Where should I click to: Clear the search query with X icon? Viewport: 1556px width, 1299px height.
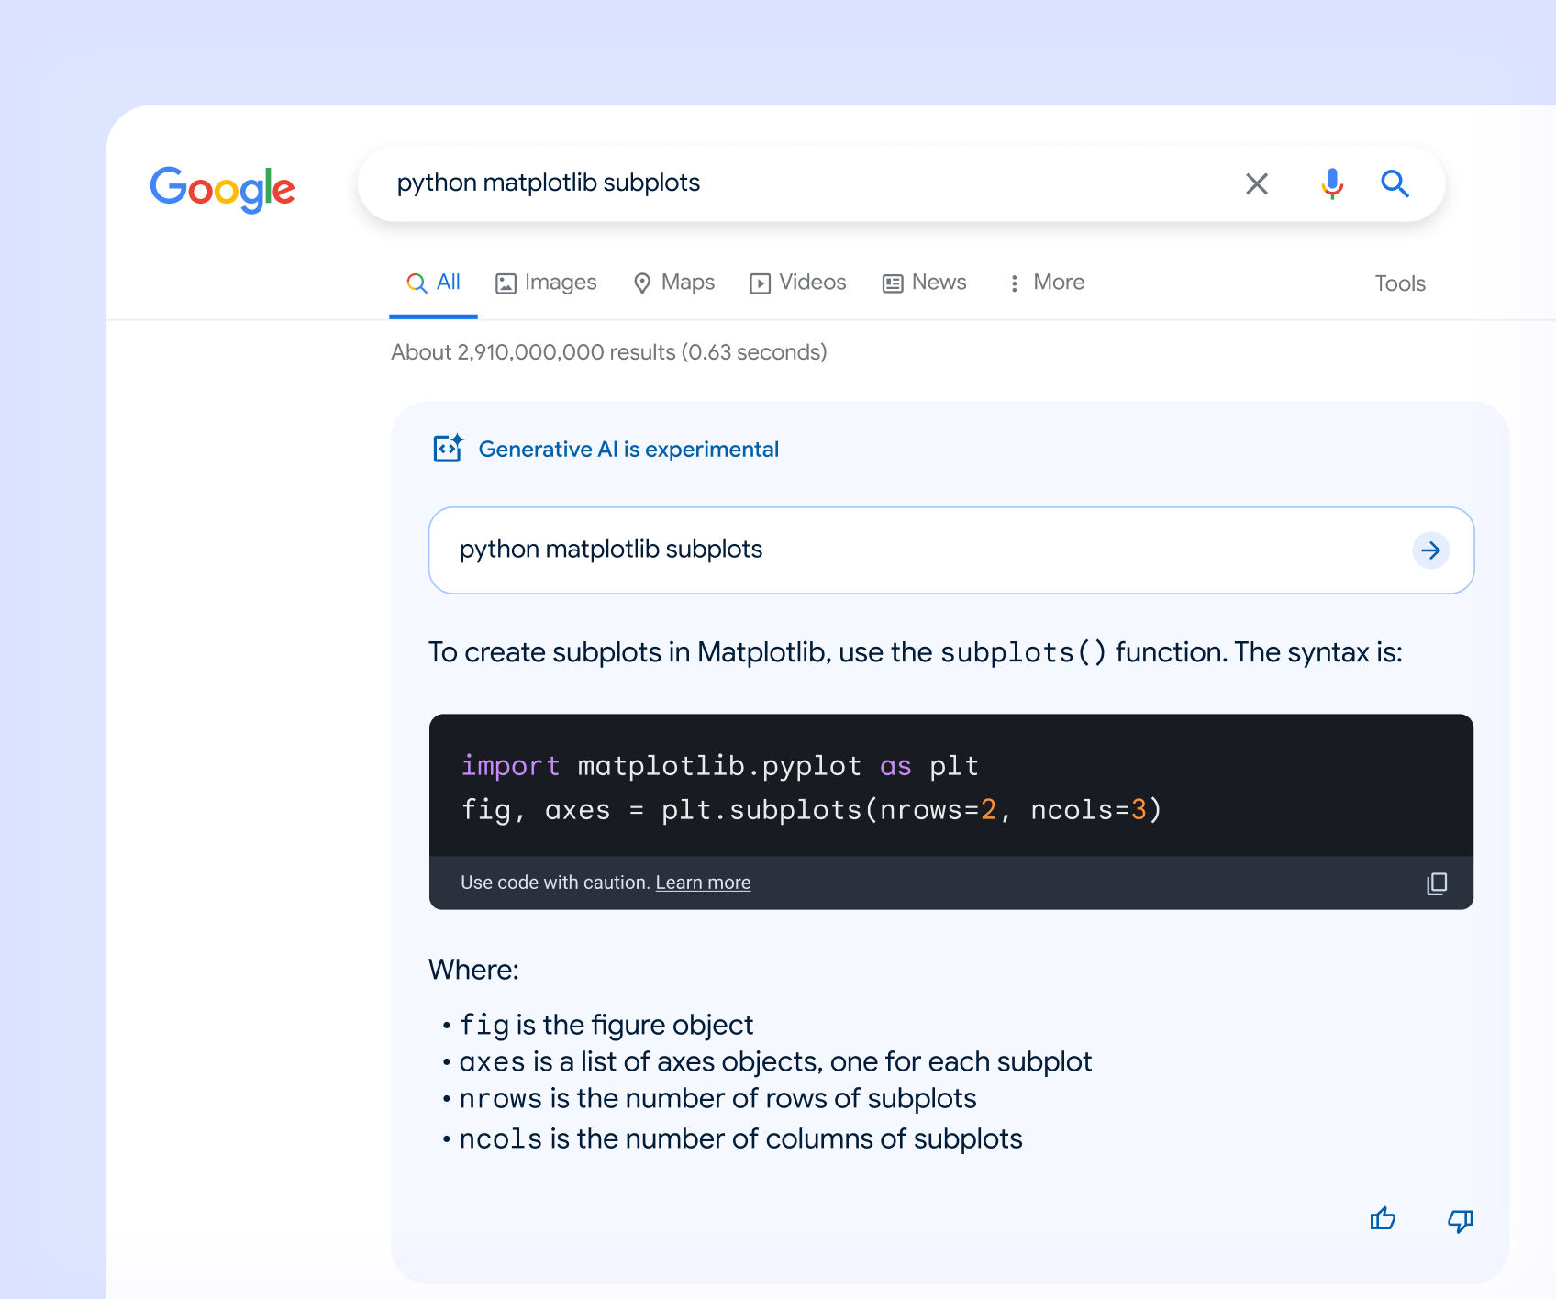point(1256,184)
